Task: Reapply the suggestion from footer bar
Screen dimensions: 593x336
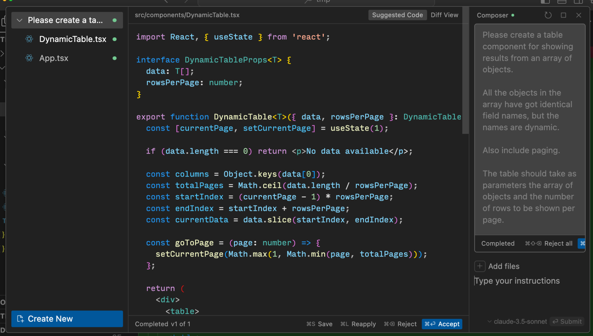Action: [x=358, y=324]
